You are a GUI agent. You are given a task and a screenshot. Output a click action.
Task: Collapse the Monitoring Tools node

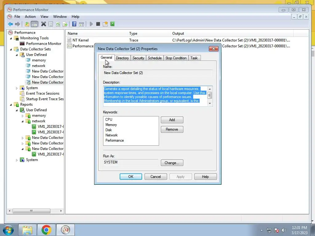point(11,38)
